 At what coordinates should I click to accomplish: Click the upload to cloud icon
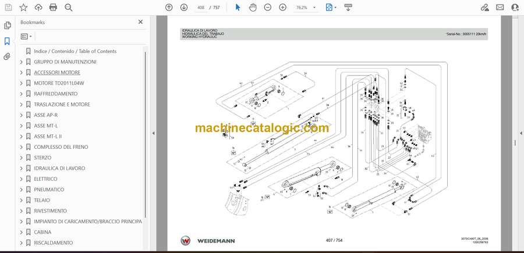[38, 8]
